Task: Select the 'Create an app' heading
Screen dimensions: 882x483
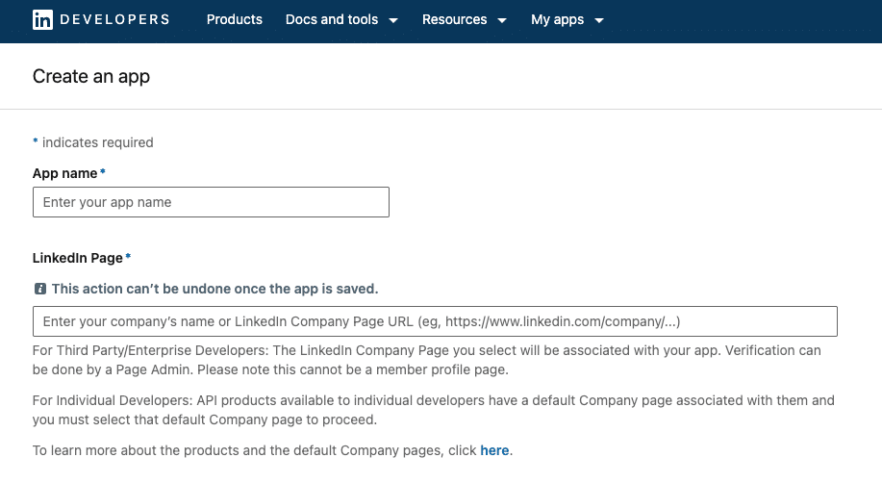Action: click(x=91, y=77)
